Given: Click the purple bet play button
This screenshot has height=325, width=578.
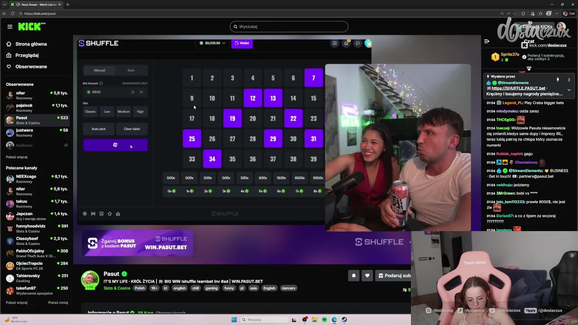Looking at the screenshot, I should point(115,145).
